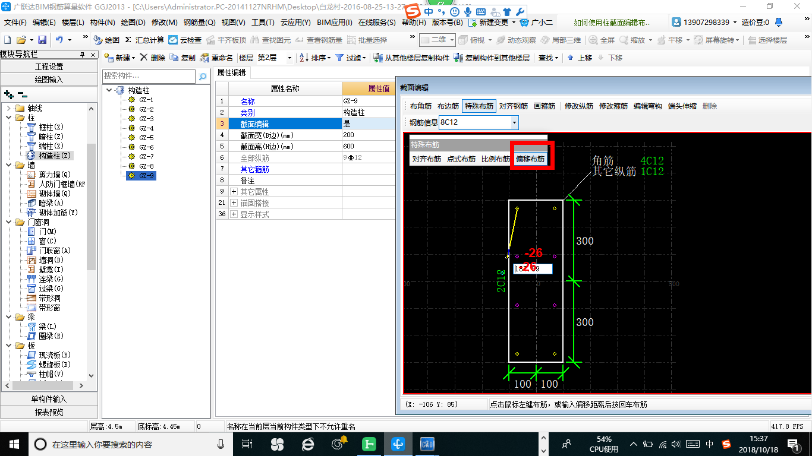Image resolution: width=812 pixels, height=456 pixels.
Task: Click the 搜索构件 search field
Action: click(149, 76)
